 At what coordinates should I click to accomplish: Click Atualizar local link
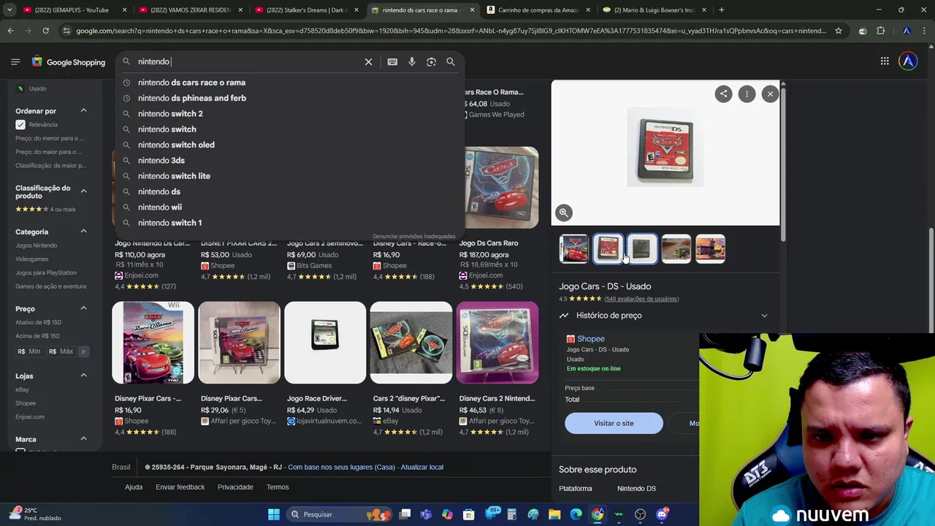pyautogui.click(x=422, y=468)
